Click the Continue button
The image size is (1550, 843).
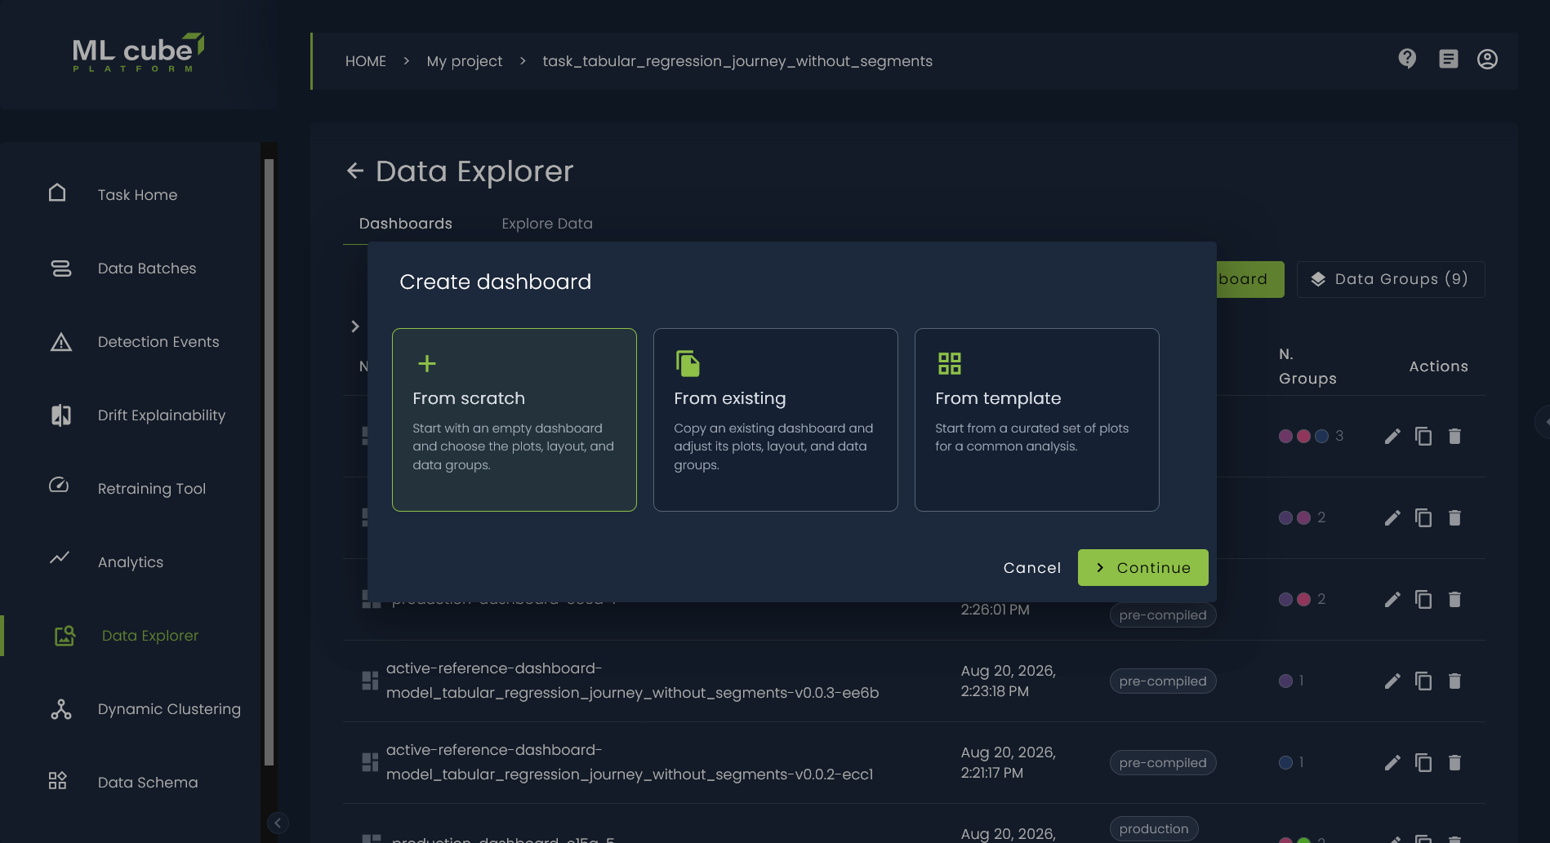coord(1143,568)
